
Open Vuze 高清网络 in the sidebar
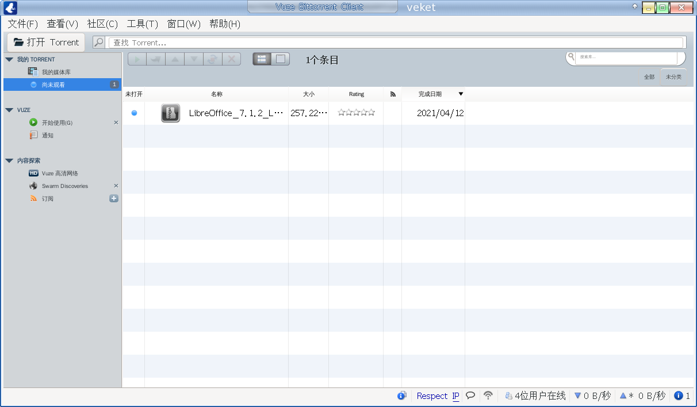click(x=62, y=173)
